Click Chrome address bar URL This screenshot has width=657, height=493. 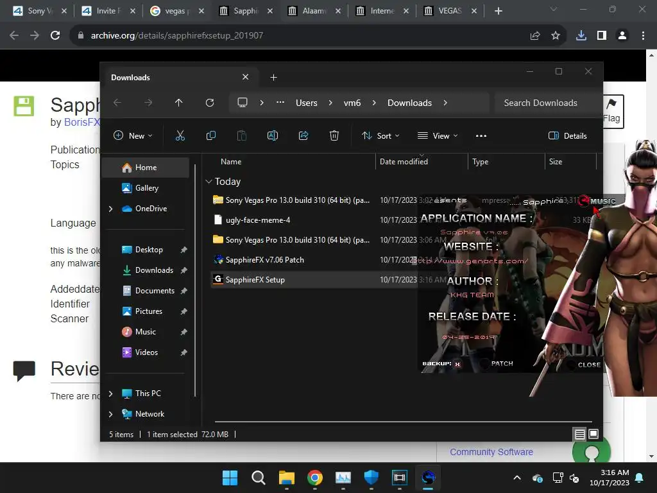(x=177, y=36)
